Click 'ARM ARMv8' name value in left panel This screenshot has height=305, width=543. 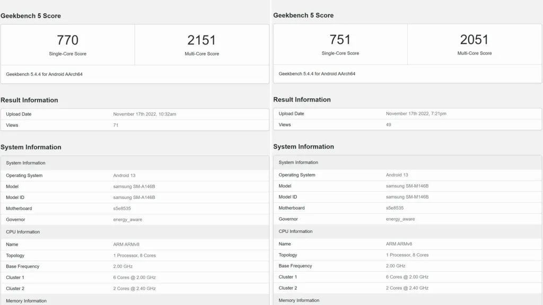[126, 245]
